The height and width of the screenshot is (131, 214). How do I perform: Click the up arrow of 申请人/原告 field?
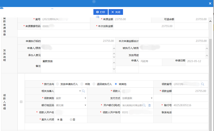click(x=114, y=48)
